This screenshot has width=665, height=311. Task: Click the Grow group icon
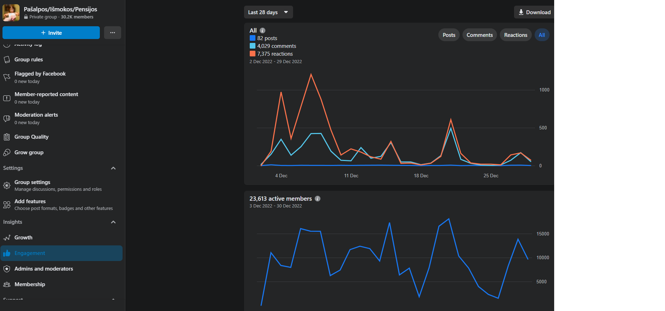click(x=7, y=152)
